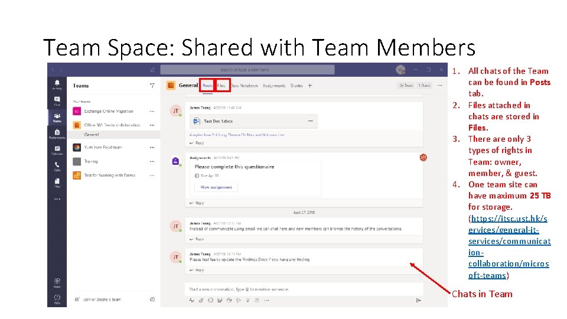This screenshot has height=319, width=567.
Task: Open the Emoji picker icon
Action: click(x=210, y=300)
